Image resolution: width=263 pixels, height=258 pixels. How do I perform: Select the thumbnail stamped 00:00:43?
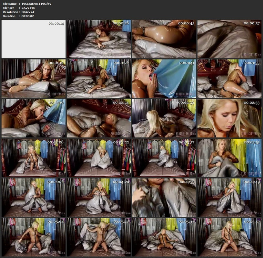(164, 39)
